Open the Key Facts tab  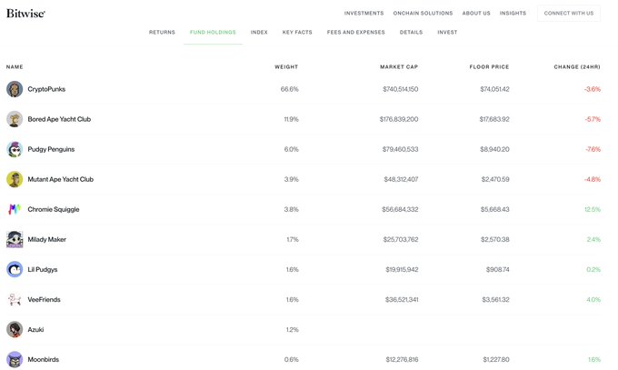click(297, 33)
